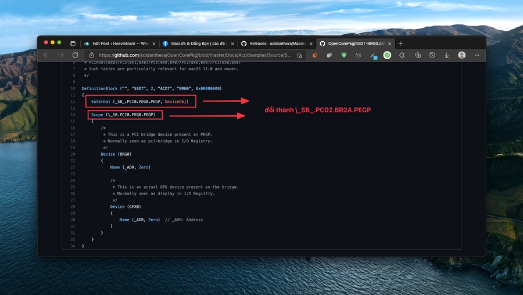Click the Forward navigation arrow
The image size is (523, 295).
pos(60,55)
